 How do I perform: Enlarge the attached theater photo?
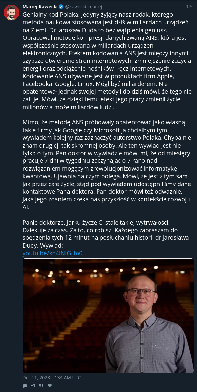coord(108,316)
